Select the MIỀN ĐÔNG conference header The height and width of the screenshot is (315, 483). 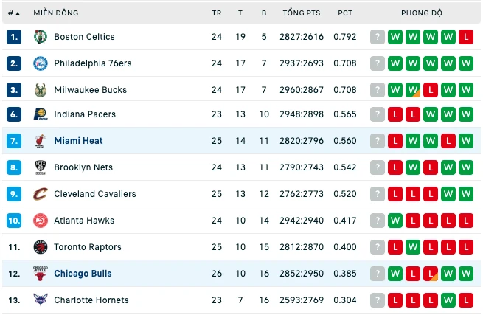pos(56,13)
